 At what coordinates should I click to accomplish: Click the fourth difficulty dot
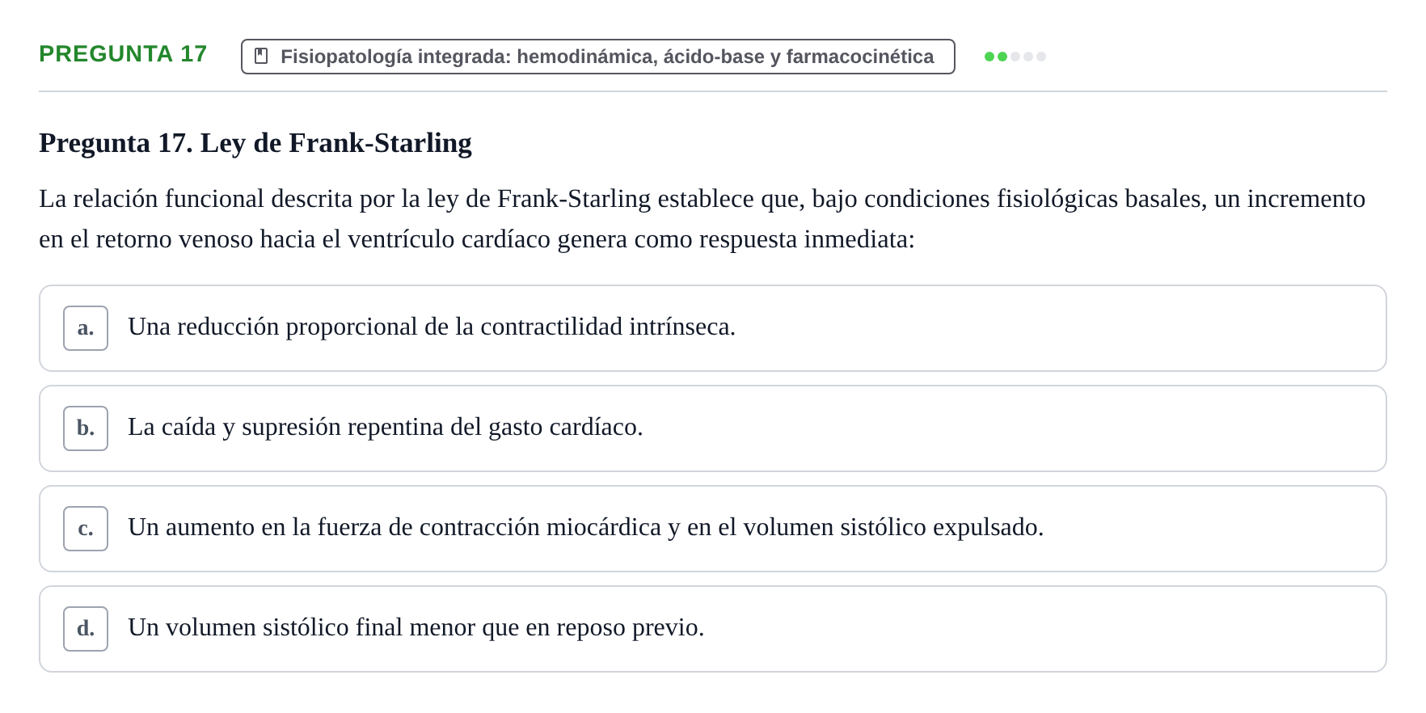tap(1028, 57)
